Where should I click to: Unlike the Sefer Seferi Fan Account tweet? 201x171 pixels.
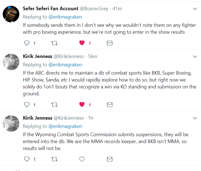pos(82,43)
